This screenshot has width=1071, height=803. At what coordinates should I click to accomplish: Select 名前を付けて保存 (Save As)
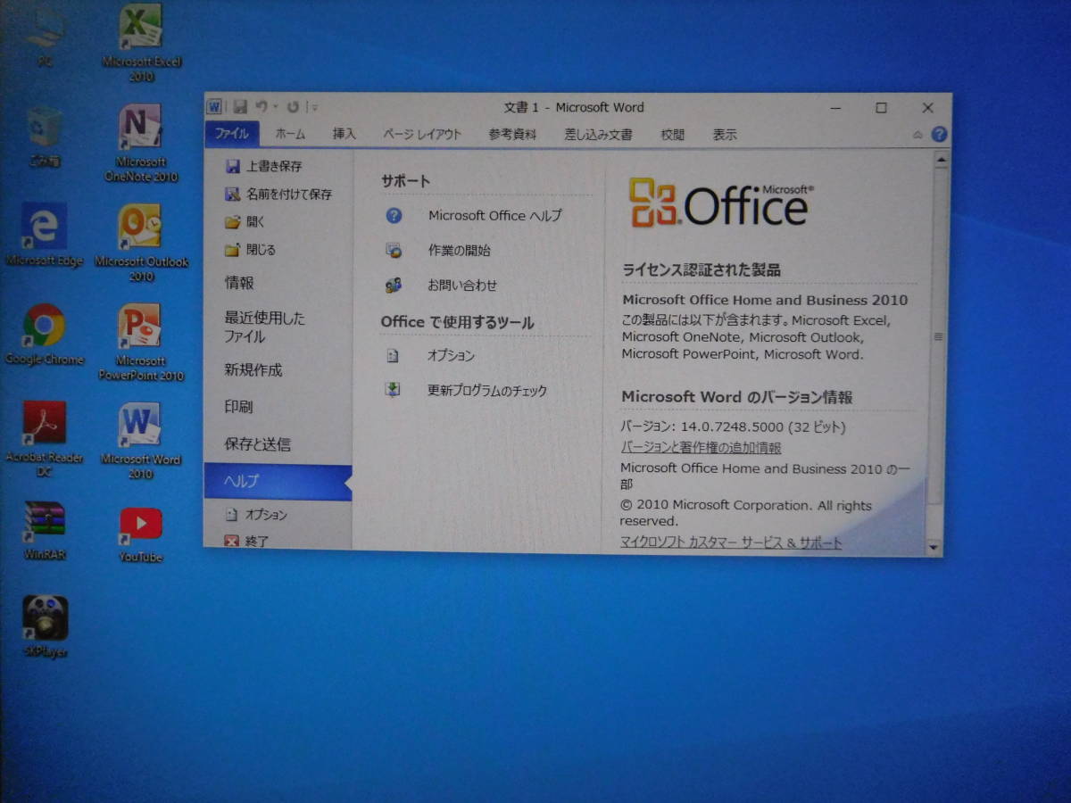click(278, 194)
